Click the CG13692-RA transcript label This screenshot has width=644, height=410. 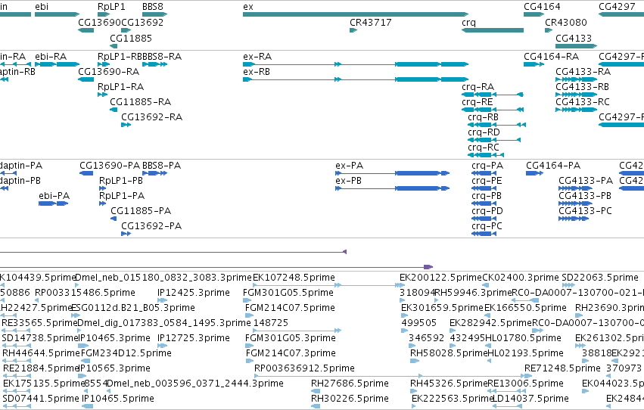152,117
